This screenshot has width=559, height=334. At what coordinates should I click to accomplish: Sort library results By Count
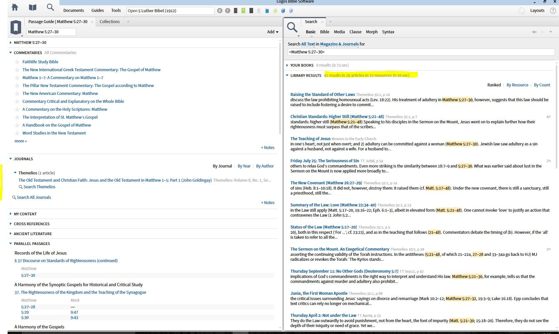click(542, 85)
